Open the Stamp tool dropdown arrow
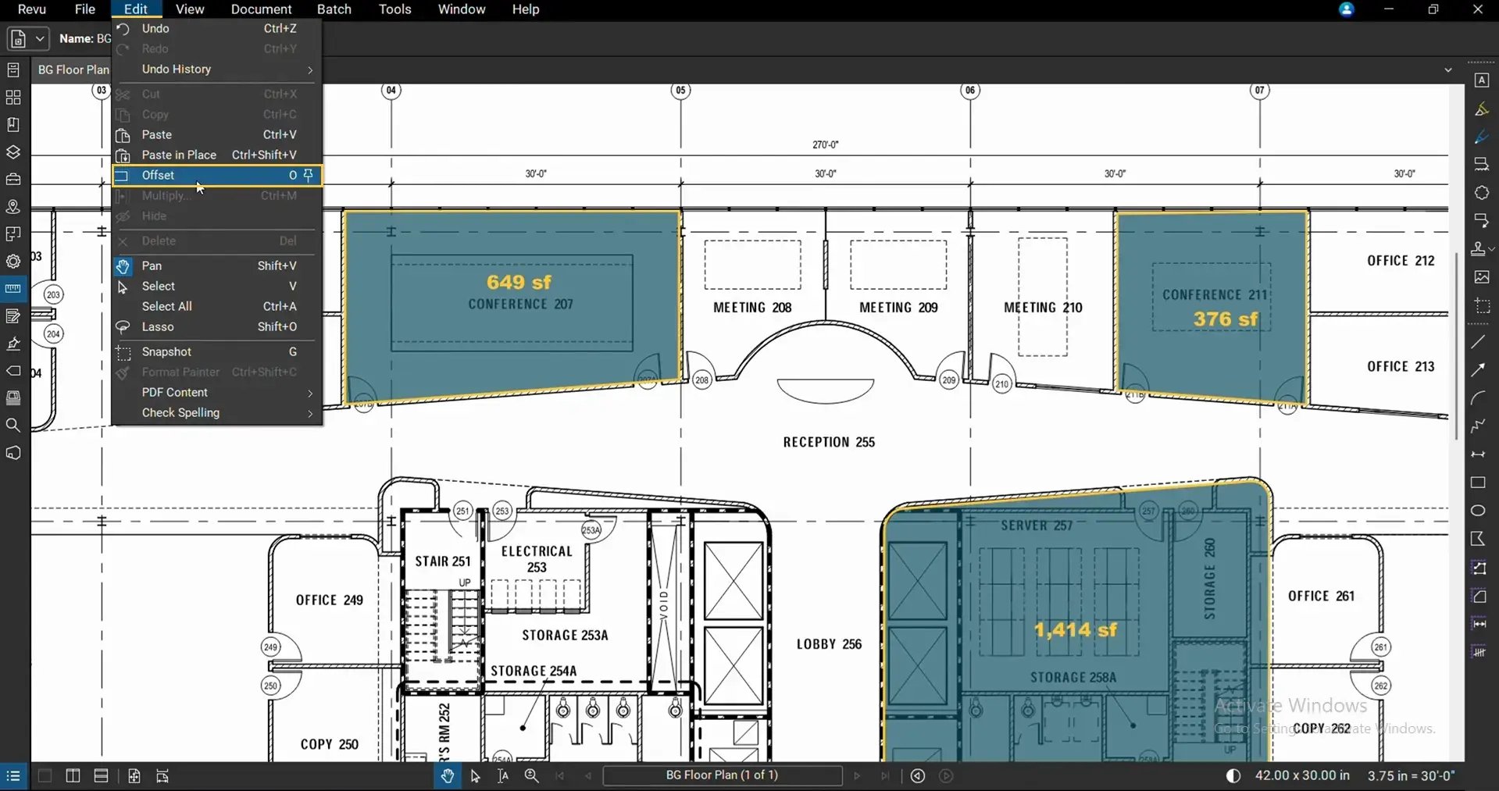Viewport: 1499px width, 791px height. (1492, 249)
